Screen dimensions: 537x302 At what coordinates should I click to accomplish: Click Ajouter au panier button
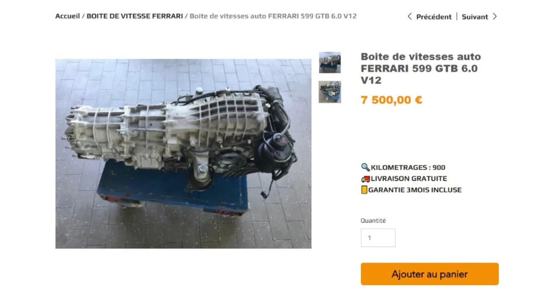coord(430,274)
